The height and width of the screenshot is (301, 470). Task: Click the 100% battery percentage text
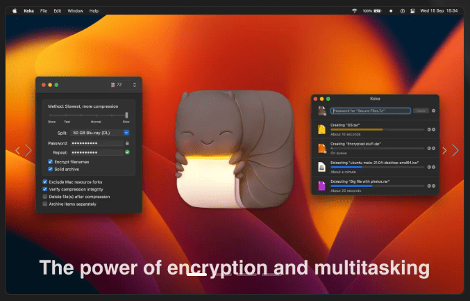367,11
